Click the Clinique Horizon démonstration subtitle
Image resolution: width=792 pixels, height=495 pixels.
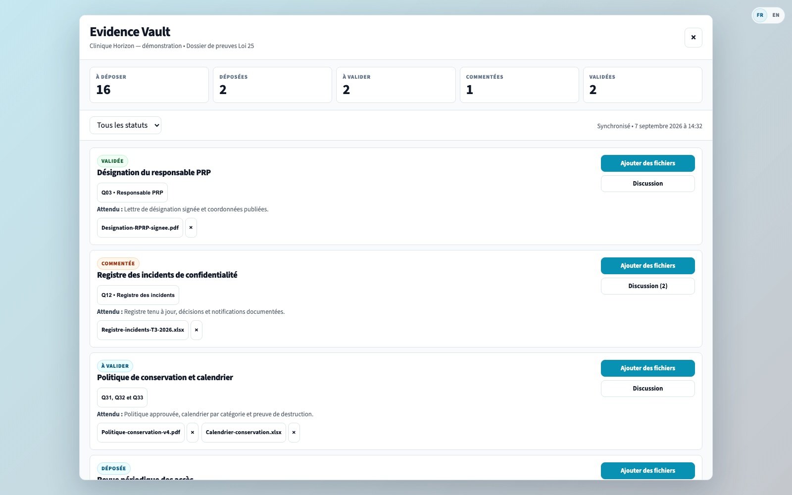(x=172, y=46)
